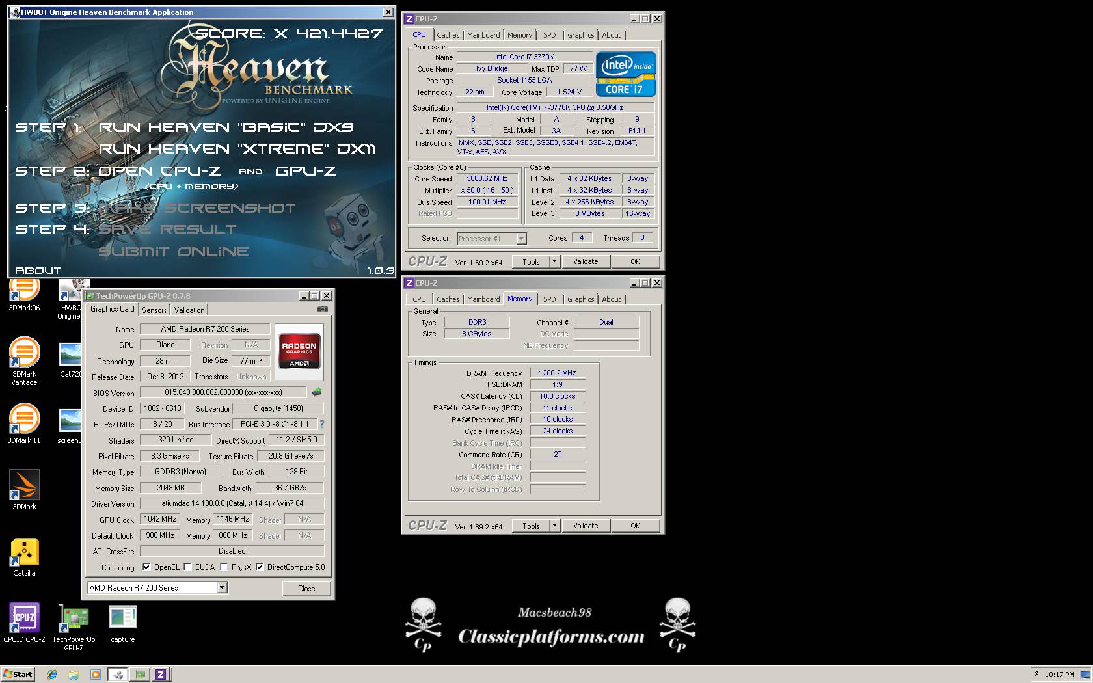Open the Windows Start menu
The width and height of the screenshot is (1093, 683).
click(x=18, y=675)
